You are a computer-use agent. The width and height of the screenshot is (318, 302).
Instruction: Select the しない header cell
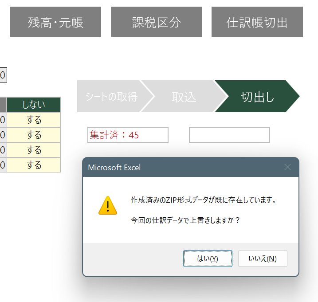(x=34, y=105)
